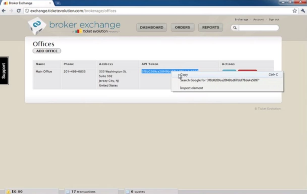Choose Inspect element in the context menu
307x194 pixels.
click(x=191, y=88)
